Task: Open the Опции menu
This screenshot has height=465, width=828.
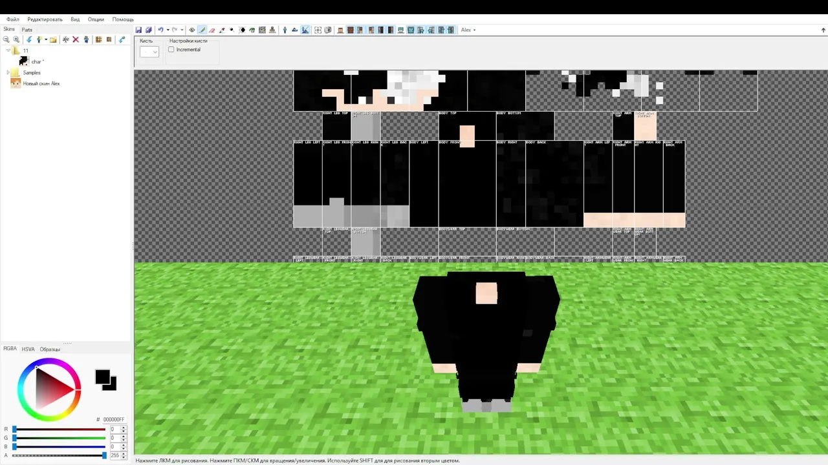Action: pyautogui.click(x=96, y=19)
